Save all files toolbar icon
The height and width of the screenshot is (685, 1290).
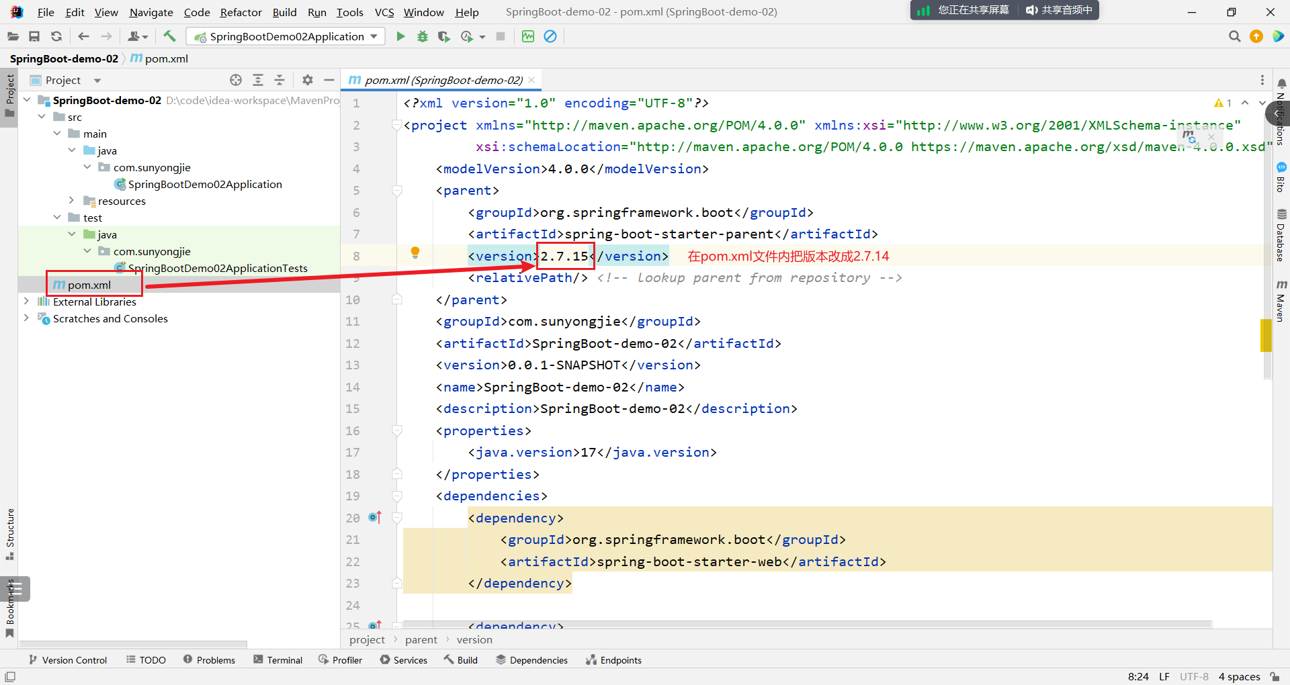pos(34,36)
